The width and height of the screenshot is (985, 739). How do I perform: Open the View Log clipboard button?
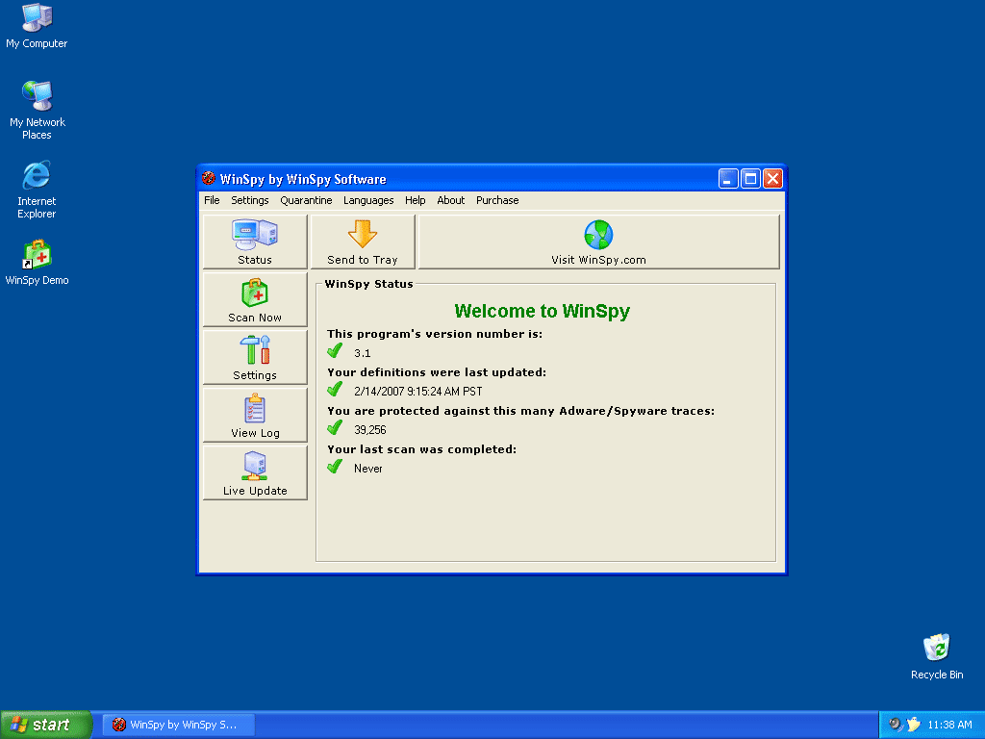coord(255,415)
